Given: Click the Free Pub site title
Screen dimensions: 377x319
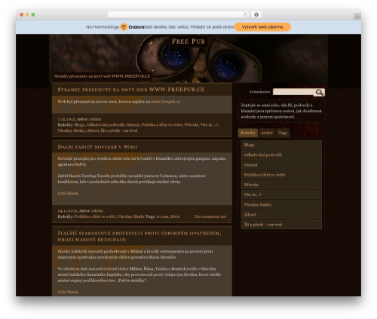Looking at the screenshot, I should click(188, 41).
